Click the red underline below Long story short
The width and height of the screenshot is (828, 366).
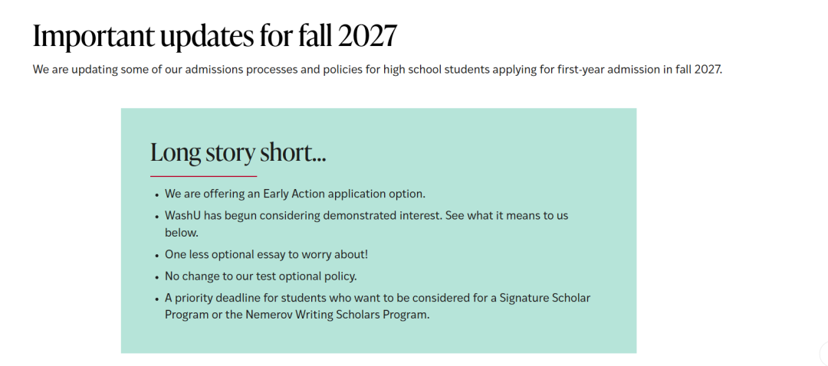203,176
